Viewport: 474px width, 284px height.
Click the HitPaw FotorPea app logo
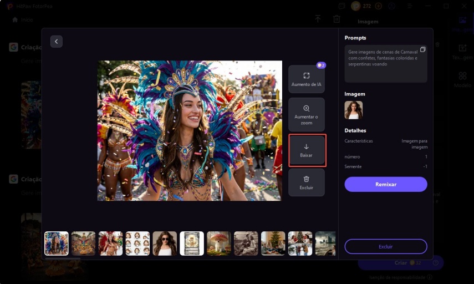(9, 6)
